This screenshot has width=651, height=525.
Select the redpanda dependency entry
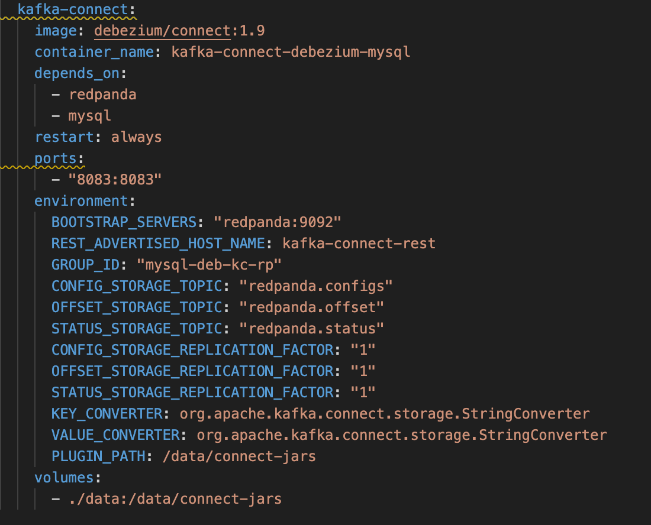click(102, 95)
